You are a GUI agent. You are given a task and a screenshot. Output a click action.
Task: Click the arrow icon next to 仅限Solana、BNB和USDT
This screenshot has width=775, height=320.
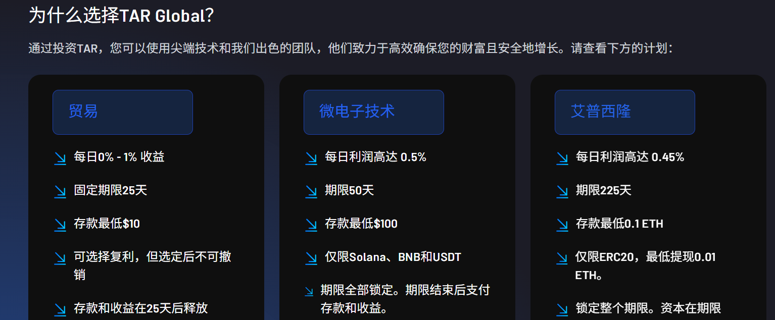pos(311,258)
